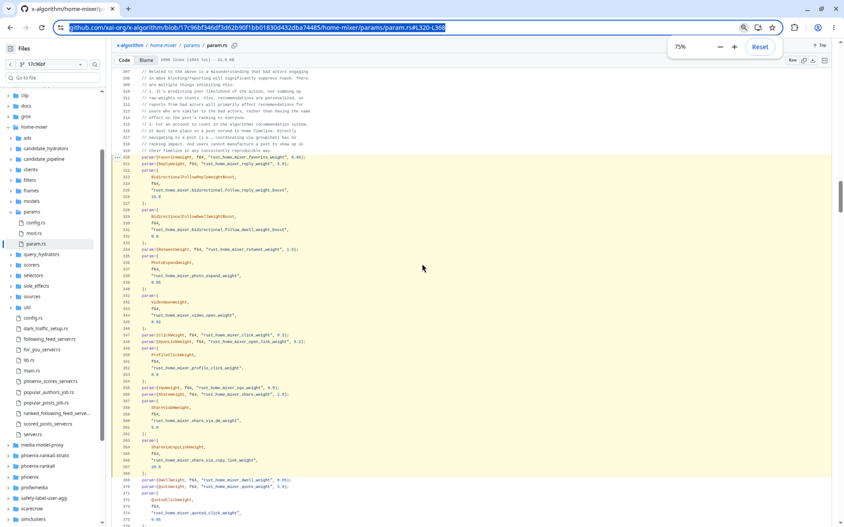Viewport: 844px width, 527px height.
Task: Copy file path icon next to param.rs
Action: coord(234,45)
